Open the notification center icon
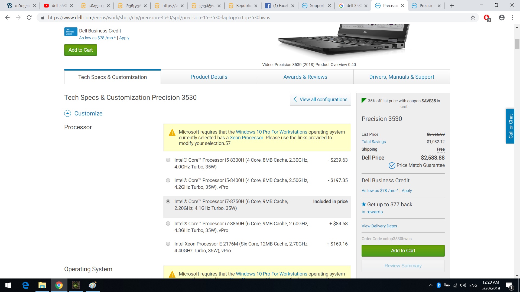Viewport: 520px width, 292px height. pyautogui.click(x=509, y=285)
